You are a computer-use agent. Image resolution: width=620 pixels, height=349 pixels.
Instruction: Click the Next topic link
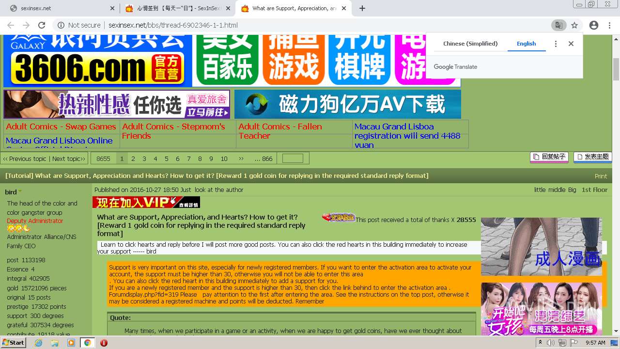[68, 159]
